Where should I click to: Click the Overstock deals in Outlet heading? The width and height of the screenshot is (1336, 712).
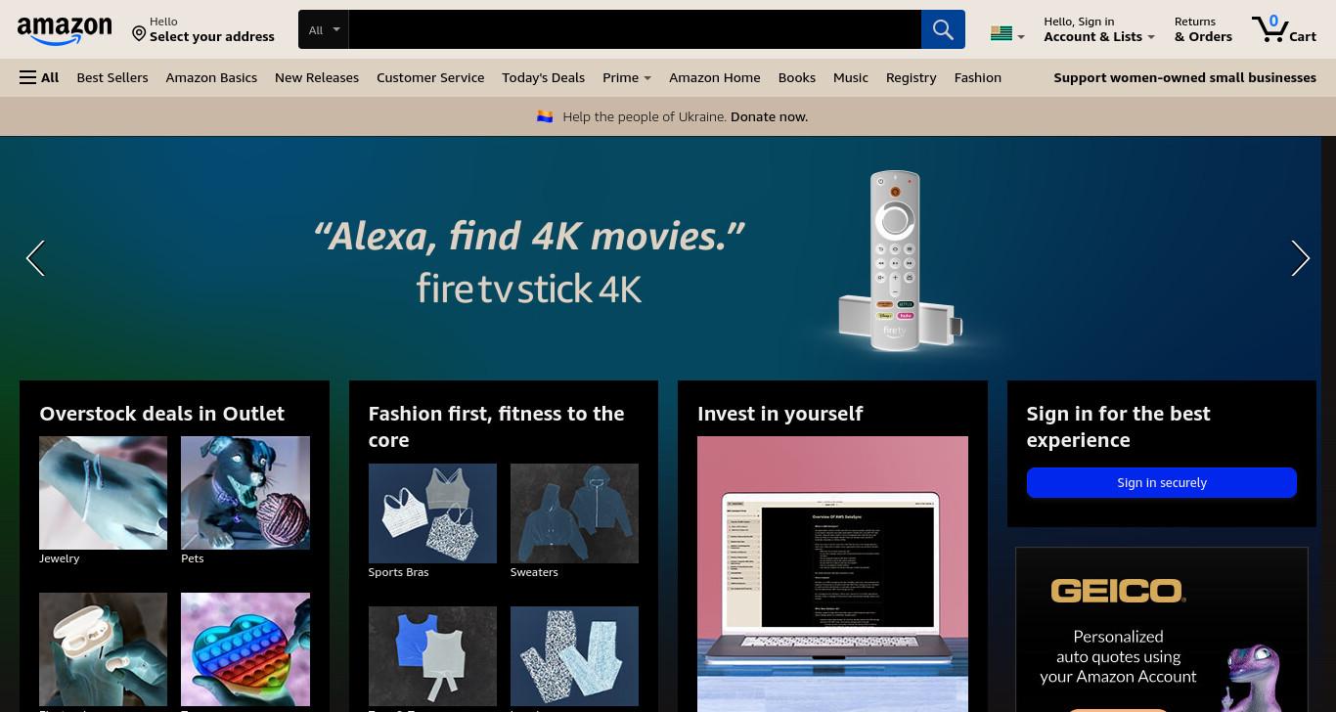pos(161,414)
